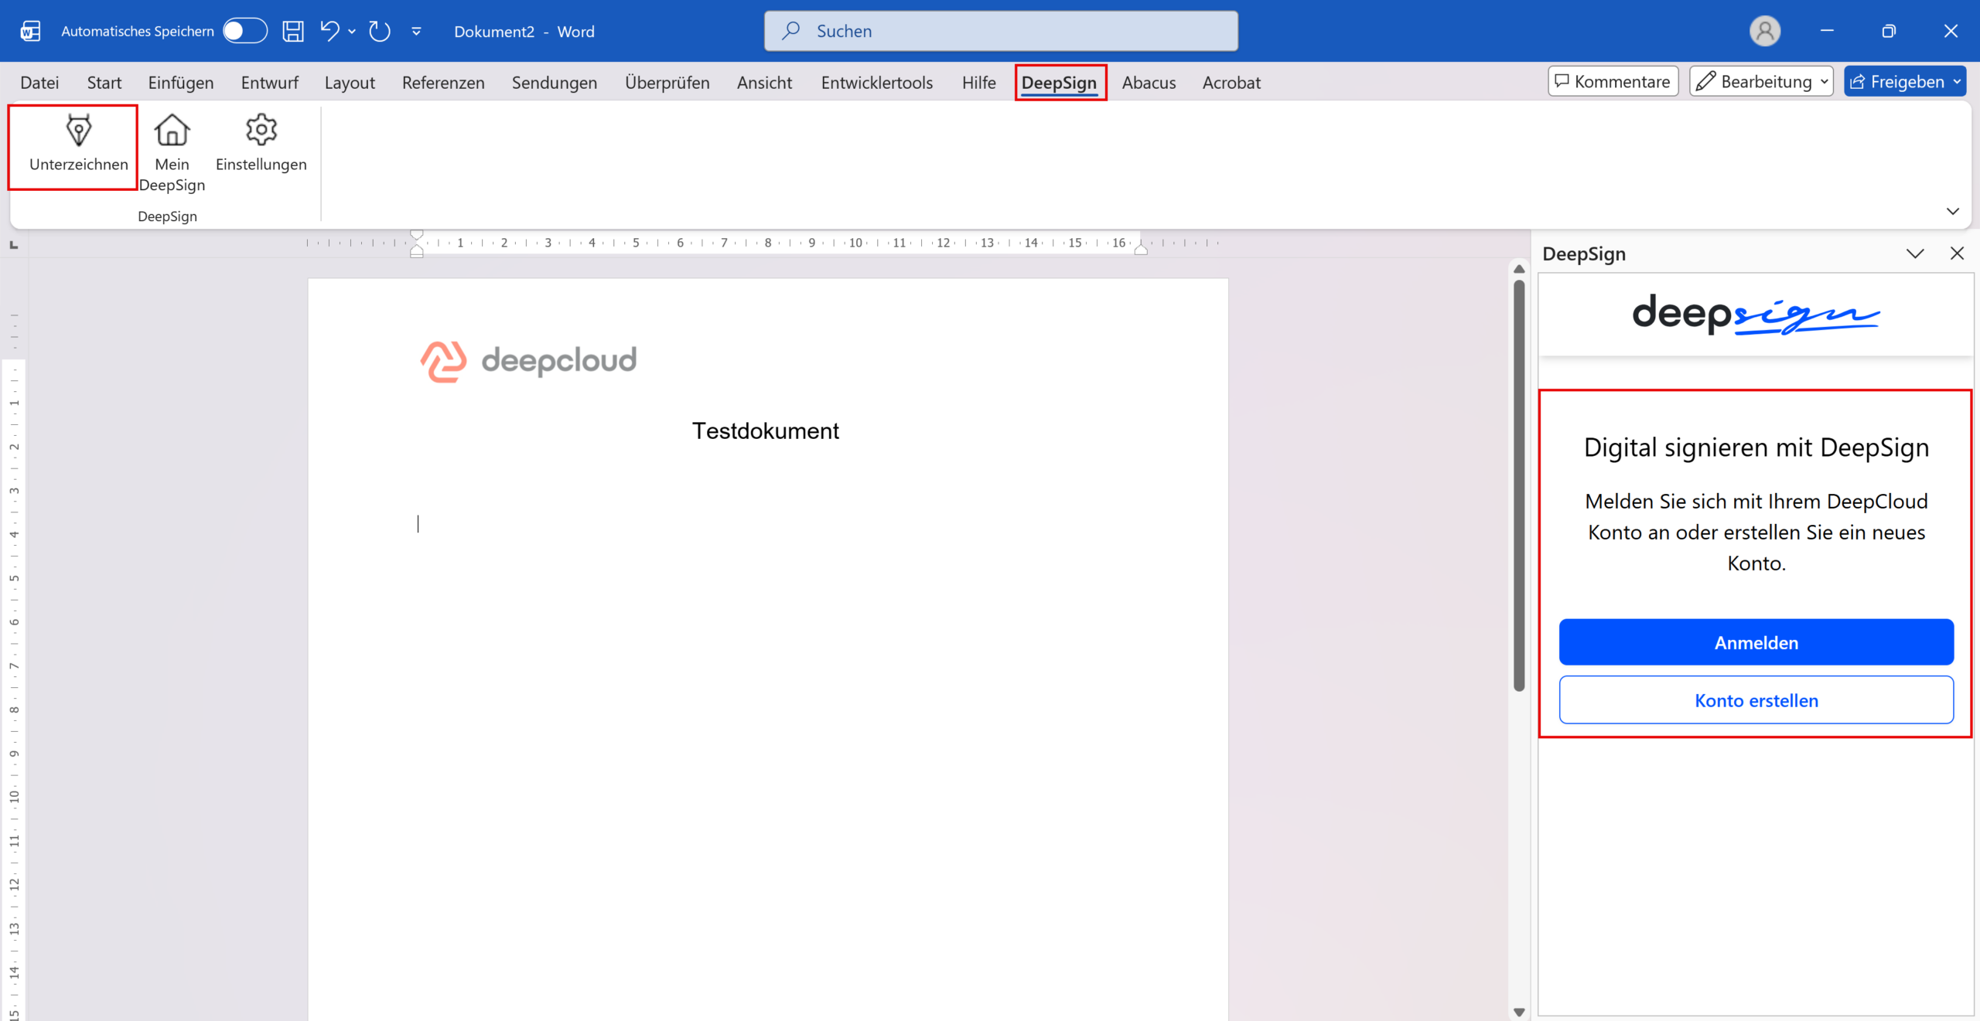Open Einstellungen gear icon
Viewport: 1980px width, 1021px height.
[x=261, y=130]
